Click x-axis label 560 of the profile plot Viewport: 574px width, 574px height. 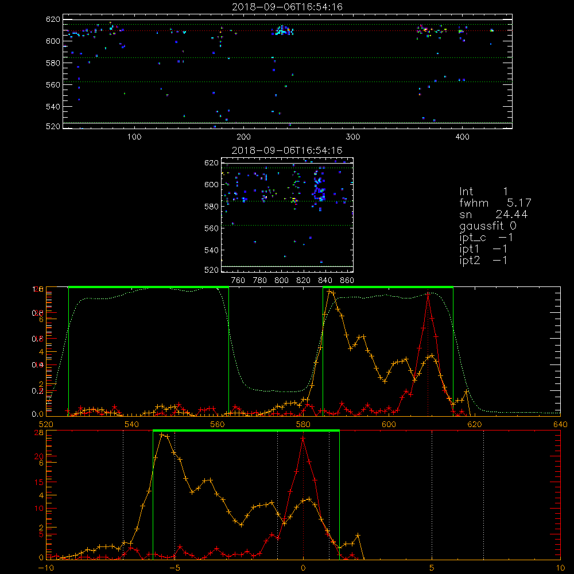click(x=218, y=424)
